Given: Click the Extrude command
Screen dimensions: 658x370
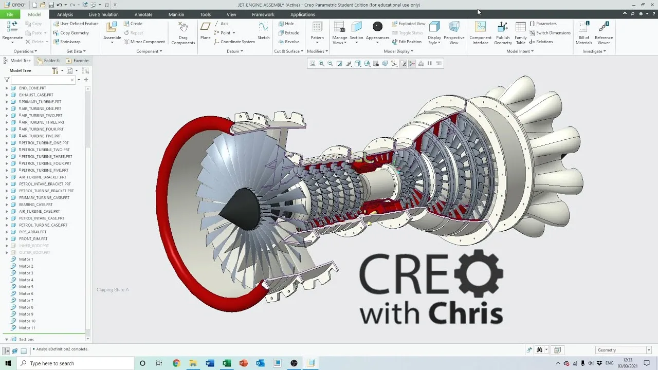Looking at the screenshot, I should (x=289, y=33).
